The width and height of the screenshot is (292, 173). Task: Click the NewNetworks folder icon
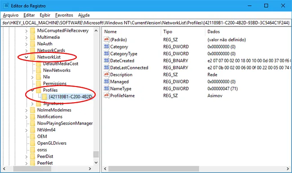click(x=39, y=70)
